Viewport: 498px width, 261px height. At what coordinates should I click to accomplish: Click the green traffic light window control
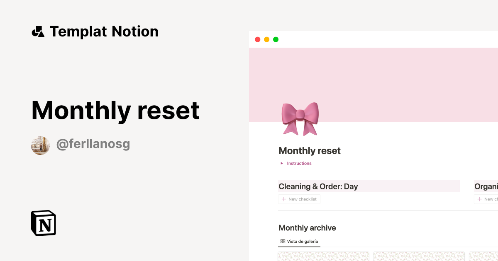point(275,39)
